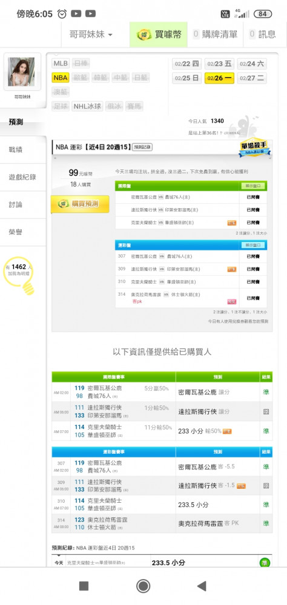Click the 囧 result in 運彩盤賽事 game 309 row
This screenshot has height=605, width=287.
(x=266, y=486)
